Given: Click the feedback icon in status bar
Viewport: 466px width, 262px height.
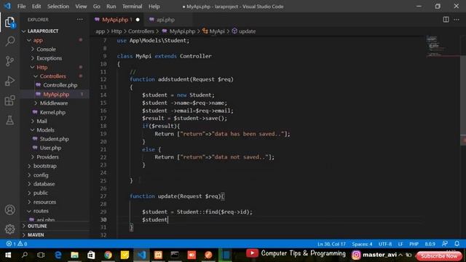Looking at the screenshot, I should 445,244.
